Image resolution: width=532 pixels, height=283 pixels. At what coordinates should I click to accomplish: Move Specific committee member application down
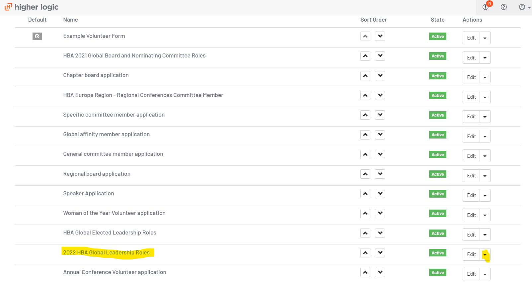(380, 115)
